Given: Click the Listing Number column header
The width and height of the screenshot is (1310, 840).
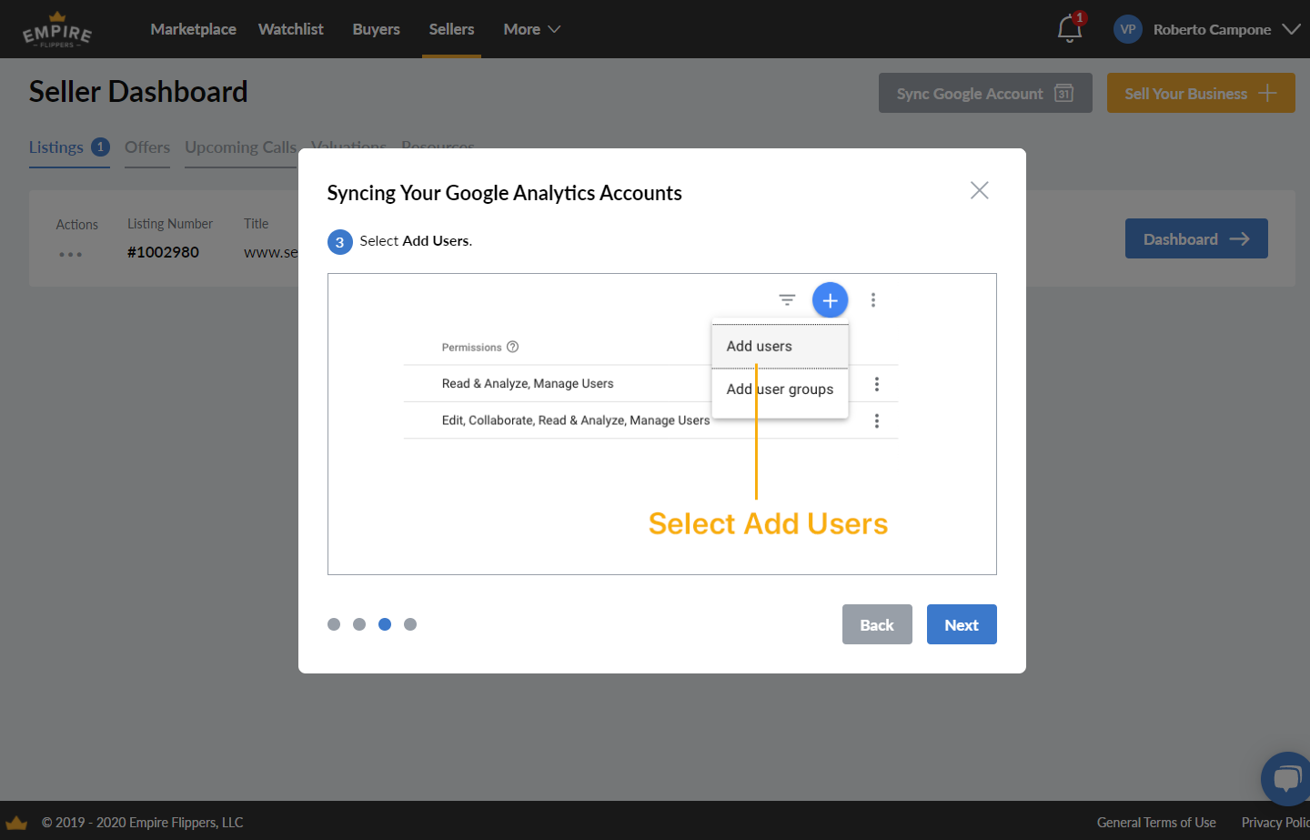Looking at the screenshot, I should [x=170, y=224].
